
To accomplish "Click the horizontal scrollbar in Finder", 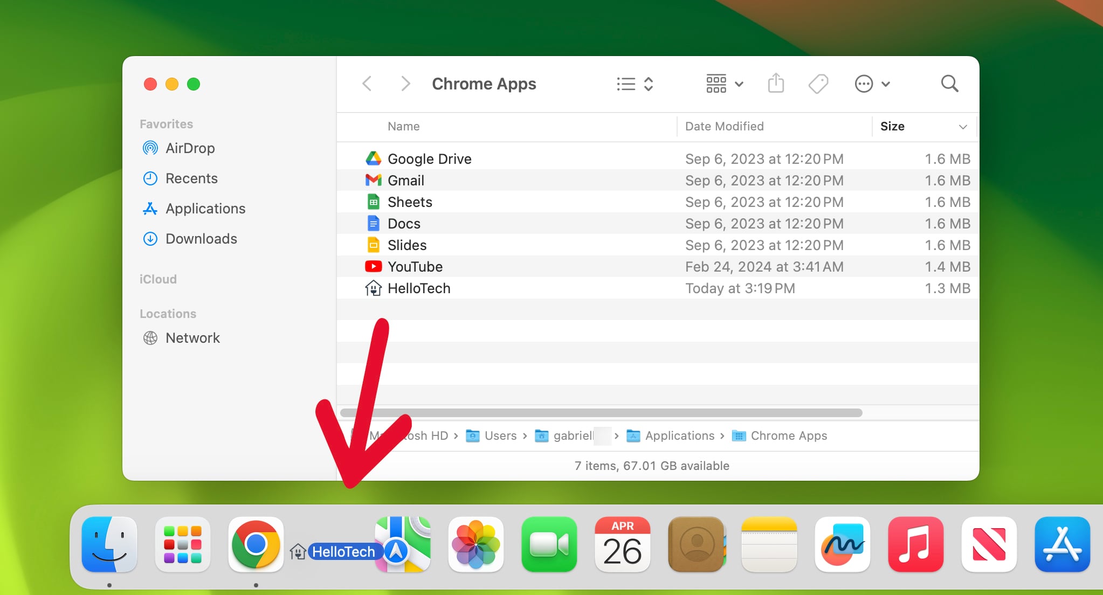I will coord(601,413).
